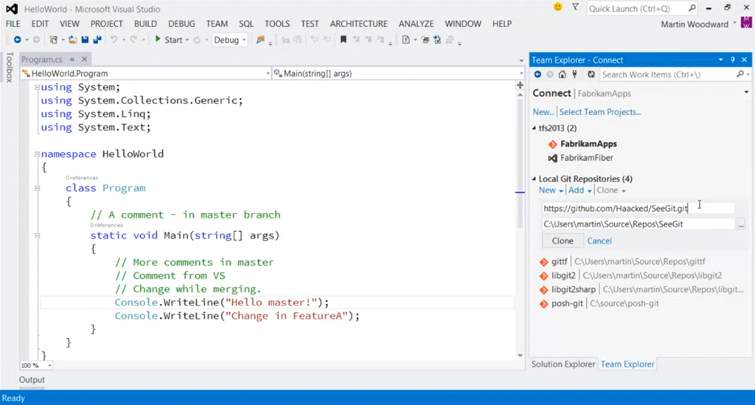Image resolution: width=755 pixels, height=405 pixels.
Task: Click the Save All toolbar icon
Action: point(97,40)
